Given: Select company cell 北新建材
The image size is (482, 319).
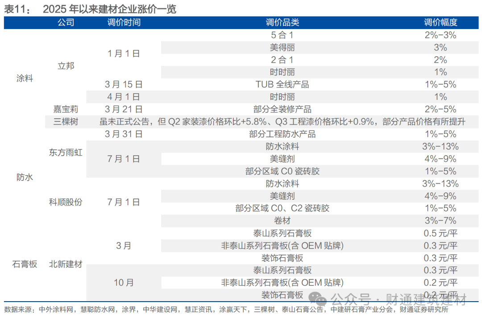Looking at the screenshot, I should (66, 264).
